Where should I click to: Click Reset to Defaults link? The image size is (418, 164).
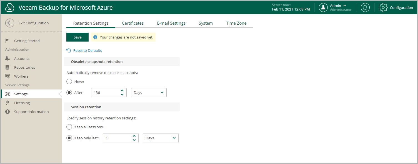click(87, 50)
